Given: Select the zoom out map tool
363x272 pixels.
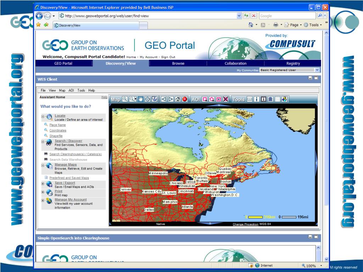Looking at the screenshot, I should [132, 99].
